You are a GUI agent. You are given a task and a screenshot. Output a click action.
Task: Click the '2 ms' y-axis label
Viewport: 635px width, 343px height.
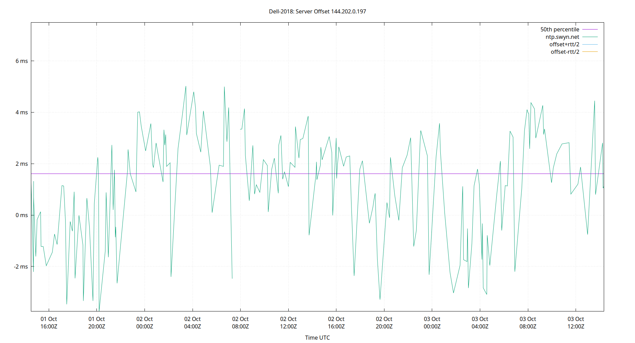22,164
